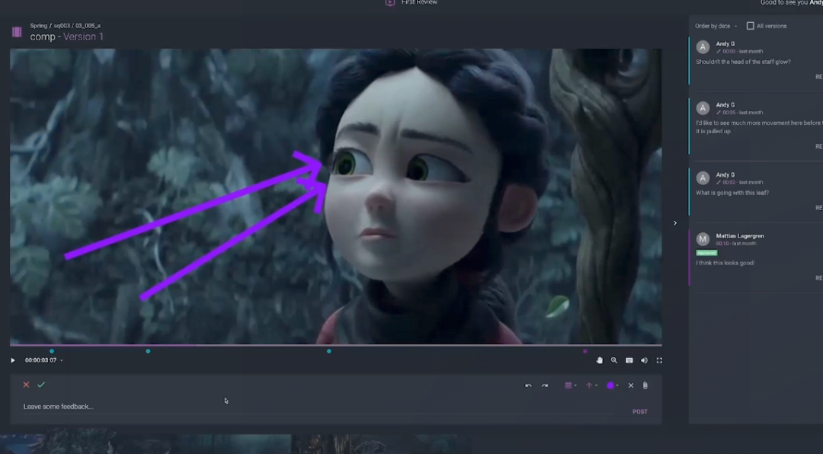Jump to 00:02 from the leaf comment
Image resolution: width=823 pixels, height=454 pixels.
click(729, 183)
